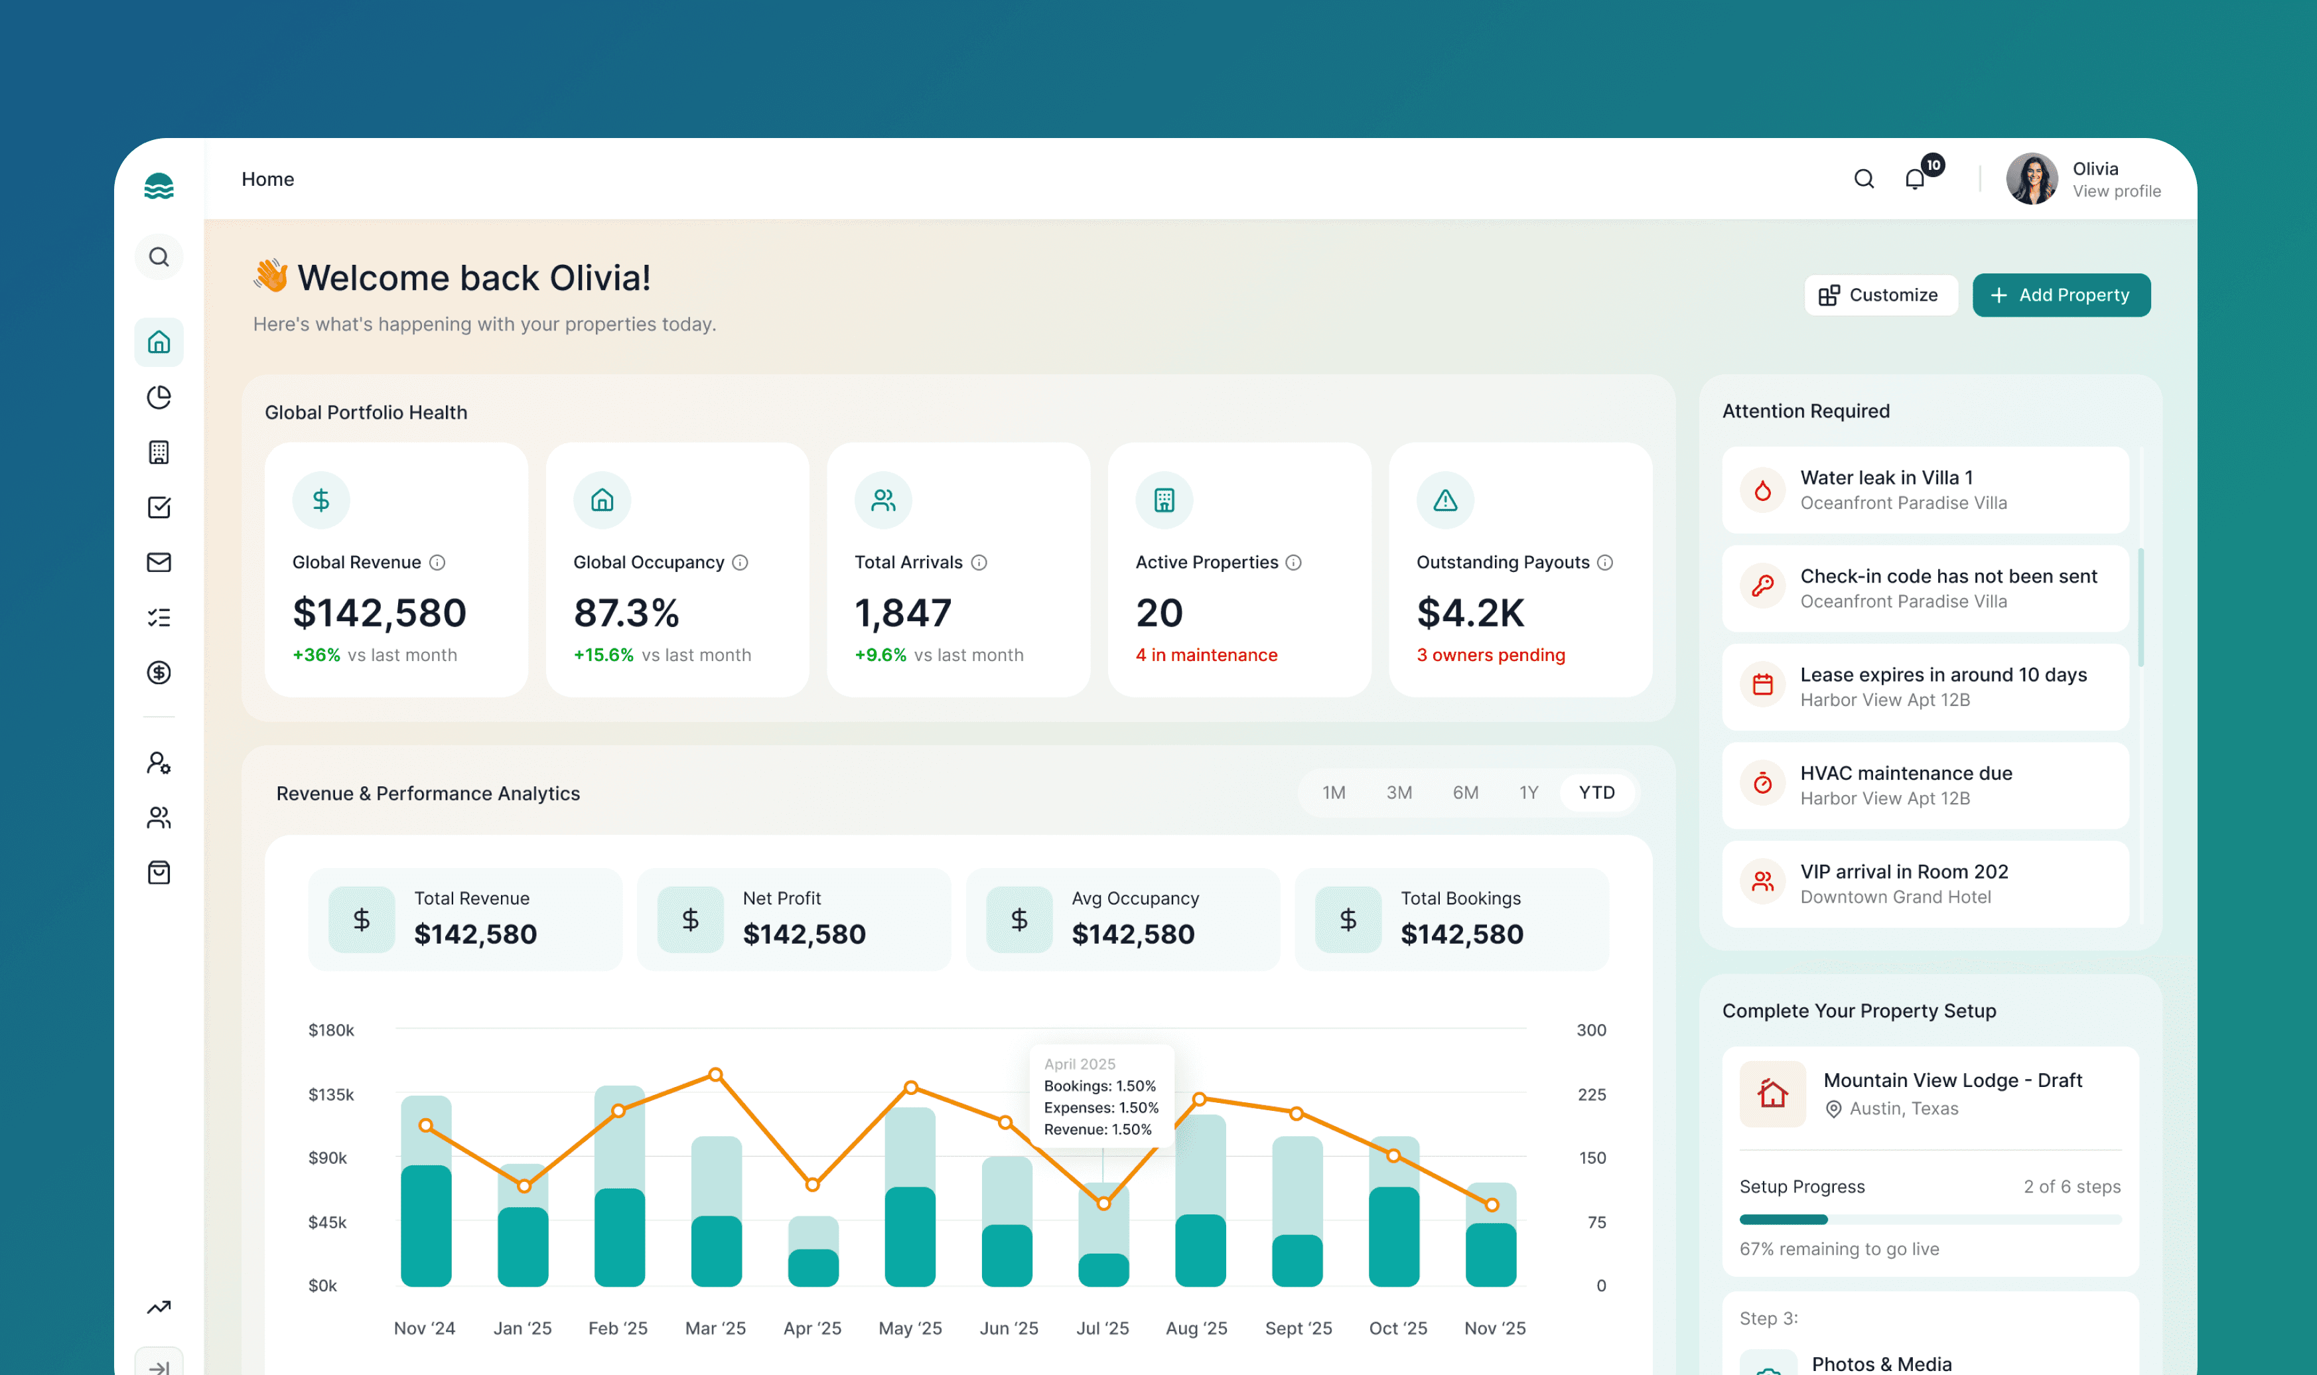The height and width of the screenshot is (1375, 2317).
Task: Expand the sidebar with arrow icon
Action: tap(159, 1366)
